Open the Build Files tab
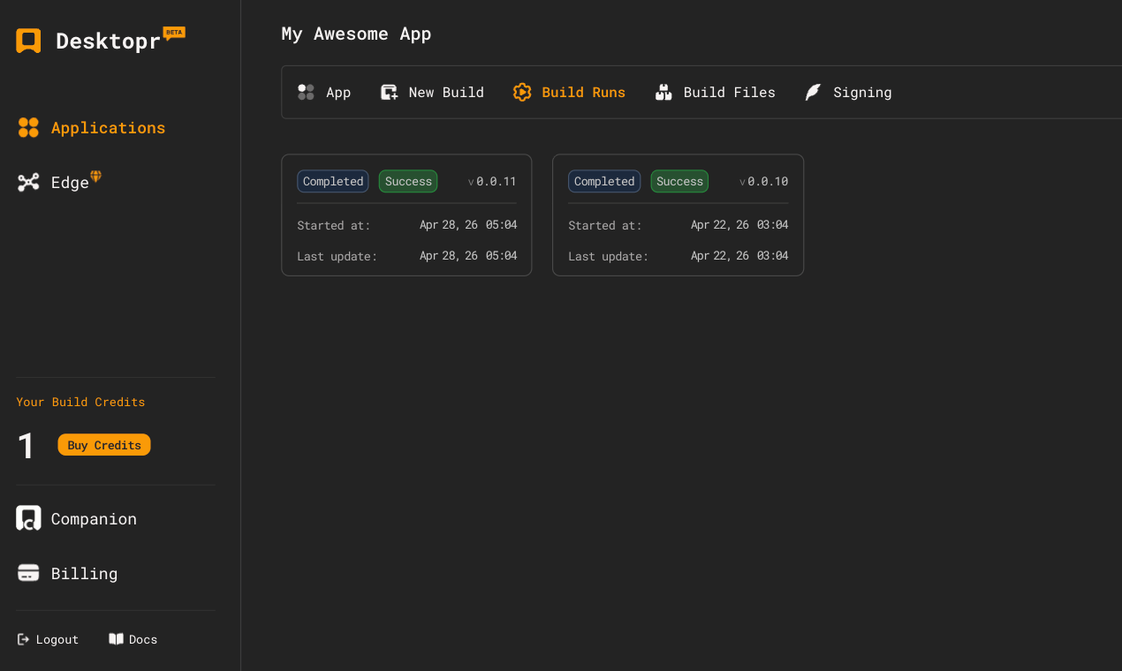 (x=730, y=93)
